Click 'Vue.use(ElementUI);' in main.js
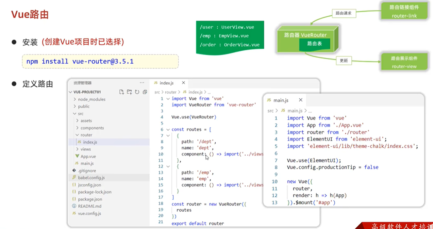Viewport: 433px width, 229px height. coord(314,160)
